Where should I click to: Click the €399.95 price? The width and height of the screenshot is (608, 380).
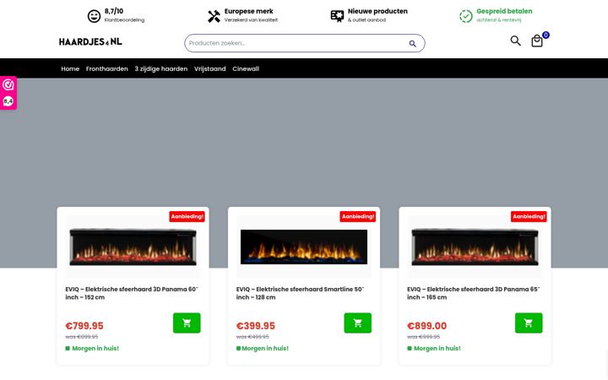[256, 326]
